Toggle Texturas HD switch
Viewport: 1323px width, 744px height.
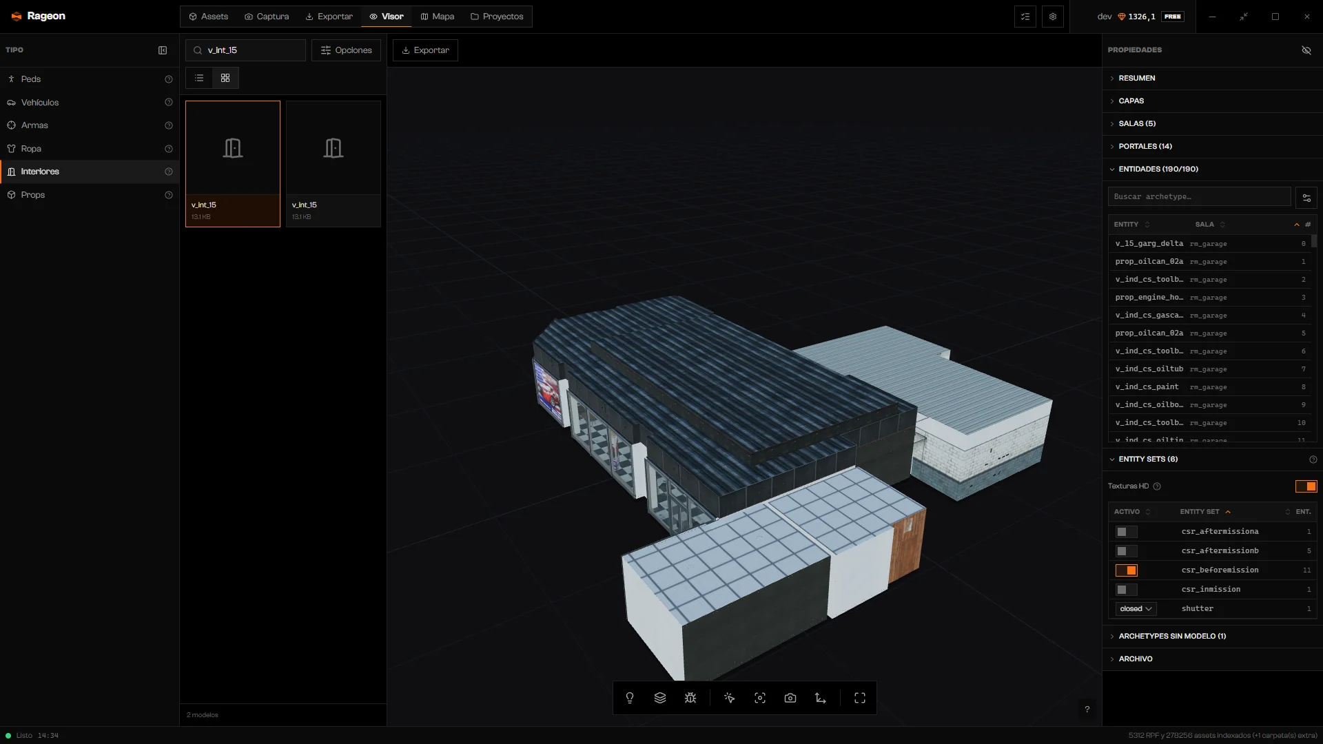1306,486
